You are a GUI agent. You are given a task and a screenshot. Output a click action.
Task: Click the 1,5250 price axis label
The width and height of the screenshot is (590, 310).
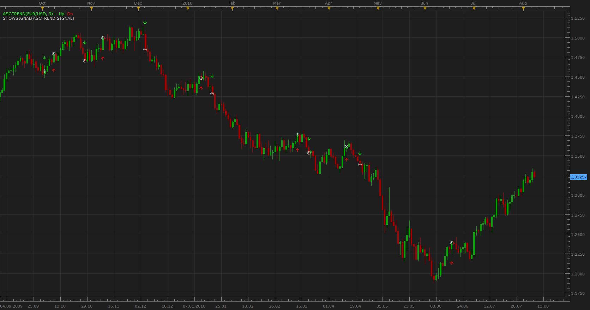(x=578, y=18)
